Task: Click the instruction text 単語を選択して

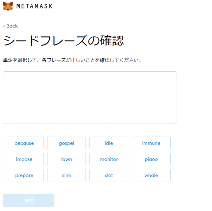Action: click(20, 60)
